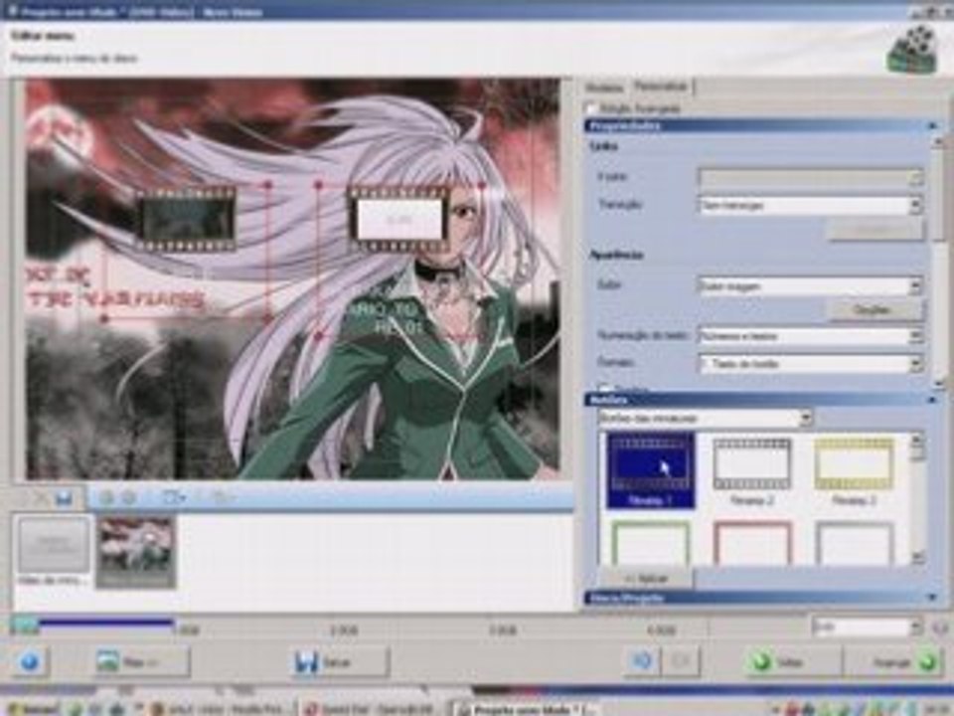954x716 pixels.
Task: Click the Propriedades panel scrollbar up arrow
Action: pyautogui.click(x=939, y=142)
